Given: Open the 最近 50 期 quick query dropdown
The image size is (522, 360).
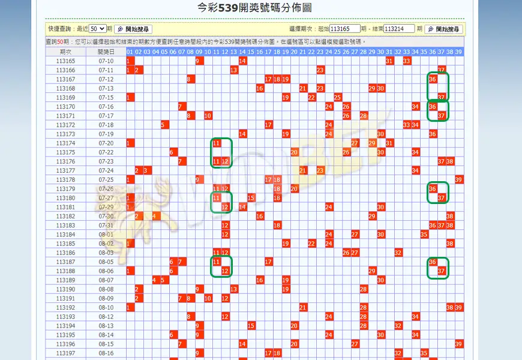Looking at the screenshot, I should click(97, 28).
